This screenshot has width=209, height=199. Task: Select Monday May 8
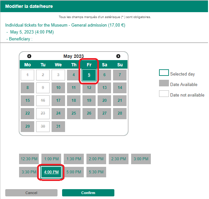pos(28,88)
